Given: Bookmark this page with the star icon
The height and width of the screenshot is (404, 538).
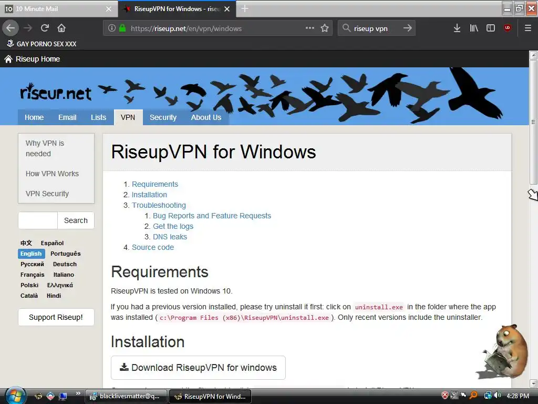Looking at the screenshot, I should [x=325, y=28].
